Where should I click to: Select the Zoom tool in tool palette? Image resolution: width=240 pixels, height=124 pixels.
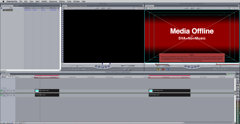pyautogui.click(x=238, y=90)
